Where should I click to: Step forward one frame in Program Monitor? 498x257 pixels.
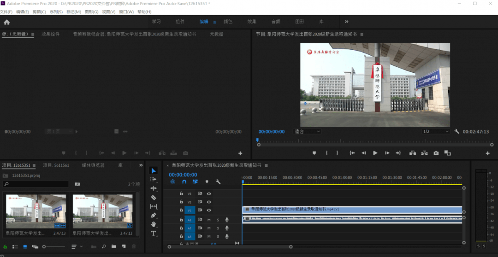click(387, 153)
